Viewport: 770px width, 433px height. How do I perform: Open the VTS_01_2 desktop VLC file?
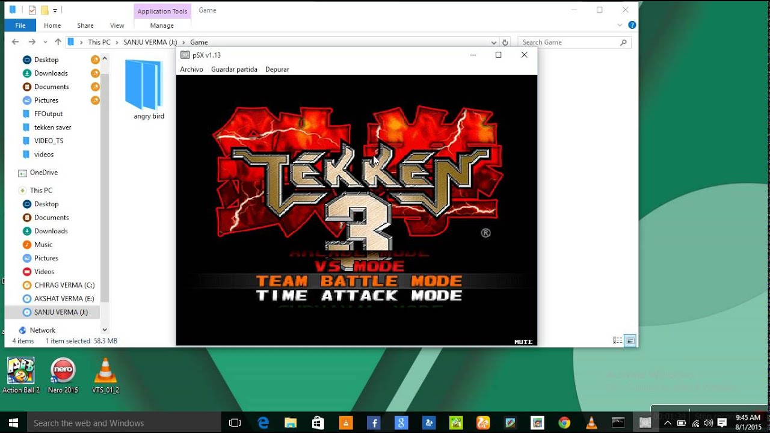[x=105, y=375]
